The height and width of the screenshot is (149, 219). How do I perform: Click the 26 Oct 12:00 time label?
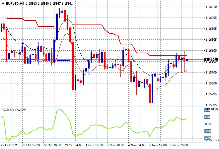click(31, 145)
